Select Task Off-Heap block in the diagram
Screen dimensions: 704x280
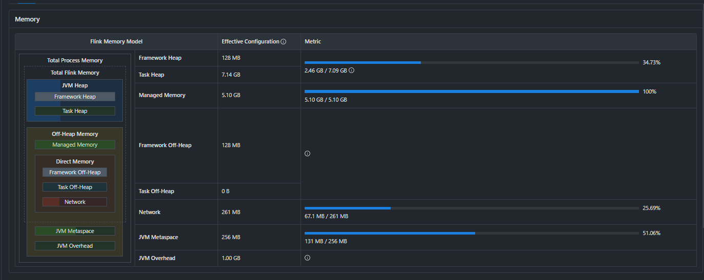(75, 187)
